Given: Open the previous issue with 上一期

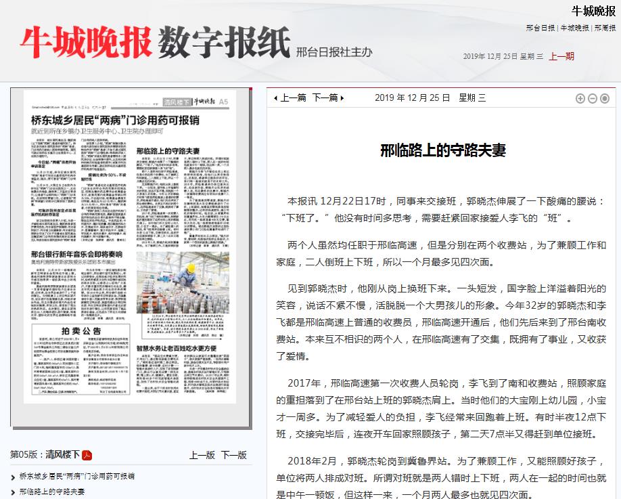Looking at the screenshot, I should [x=561, y=56].
